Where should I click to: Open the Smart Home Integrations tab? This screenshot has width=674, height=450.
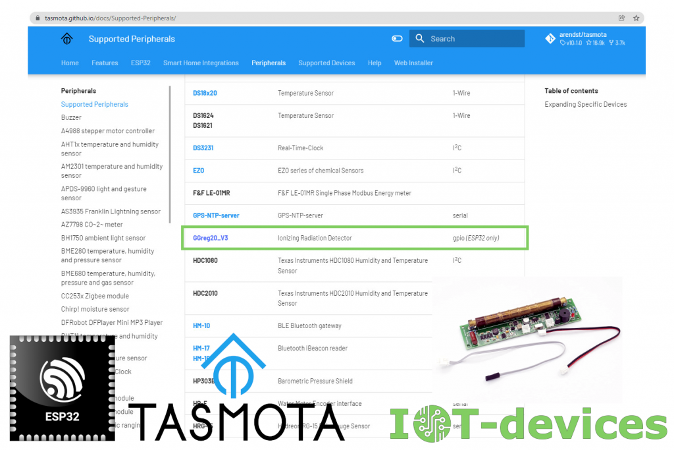click(x=201, y=63)
